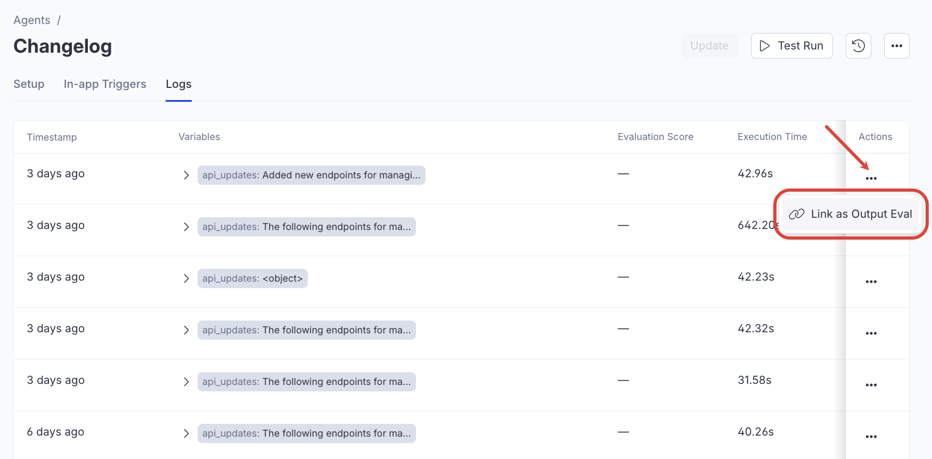932x459 pixels.
Task: Expand the 'Added new endpoints' log row
Action: pos(186,175)
